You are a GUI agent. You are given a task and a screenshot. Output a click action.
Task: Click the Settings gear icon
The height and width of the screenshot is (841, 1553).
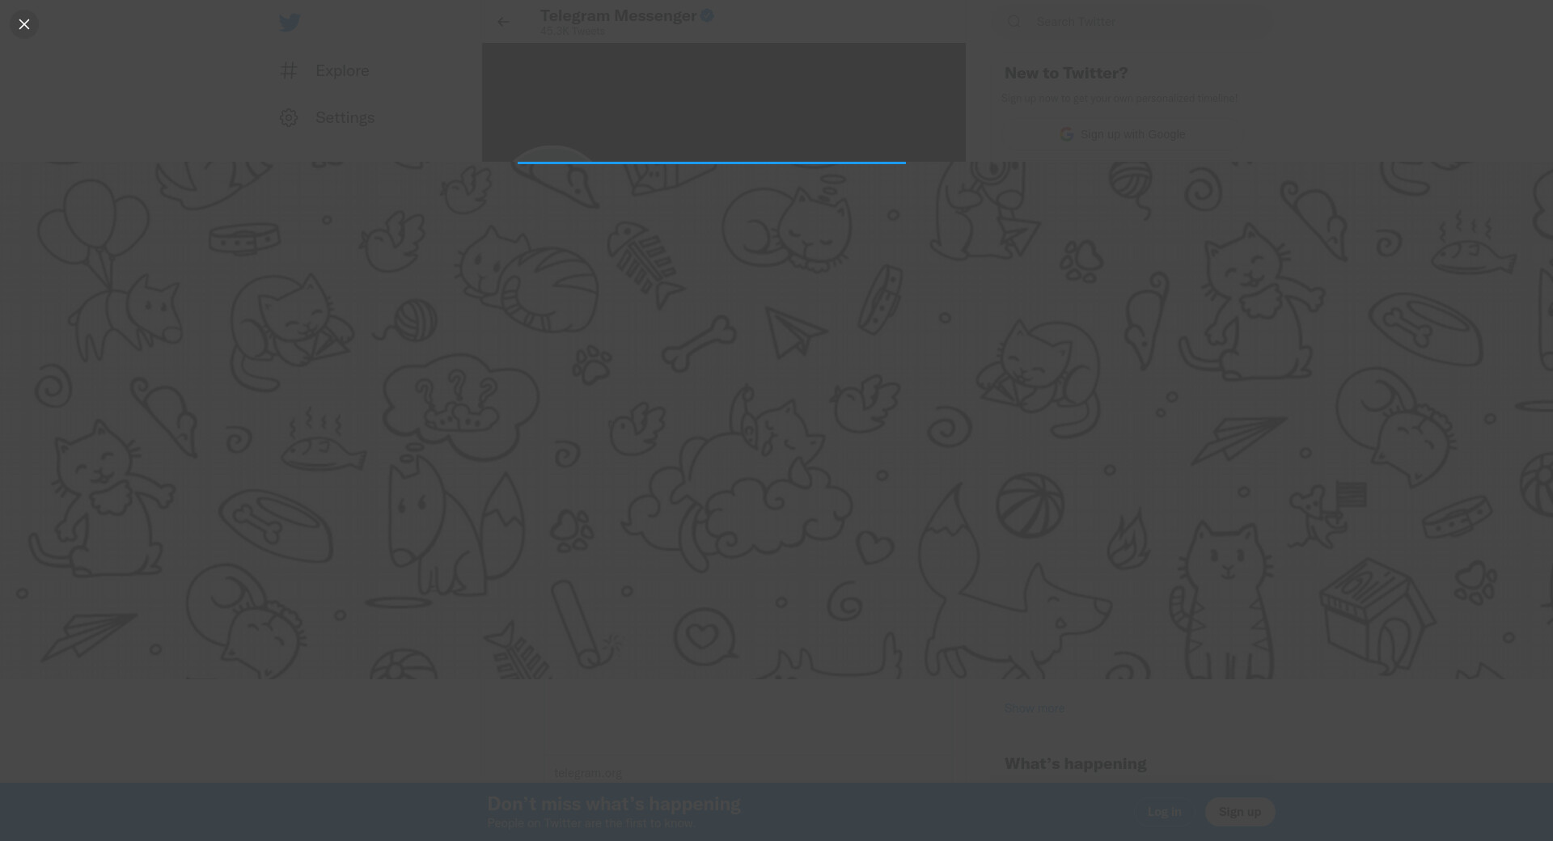[x=289, y=118]
